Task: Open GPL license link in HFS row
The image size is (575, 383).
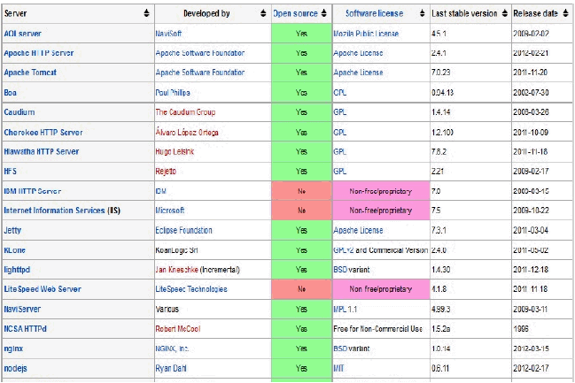Action: [x=339, y=172]
